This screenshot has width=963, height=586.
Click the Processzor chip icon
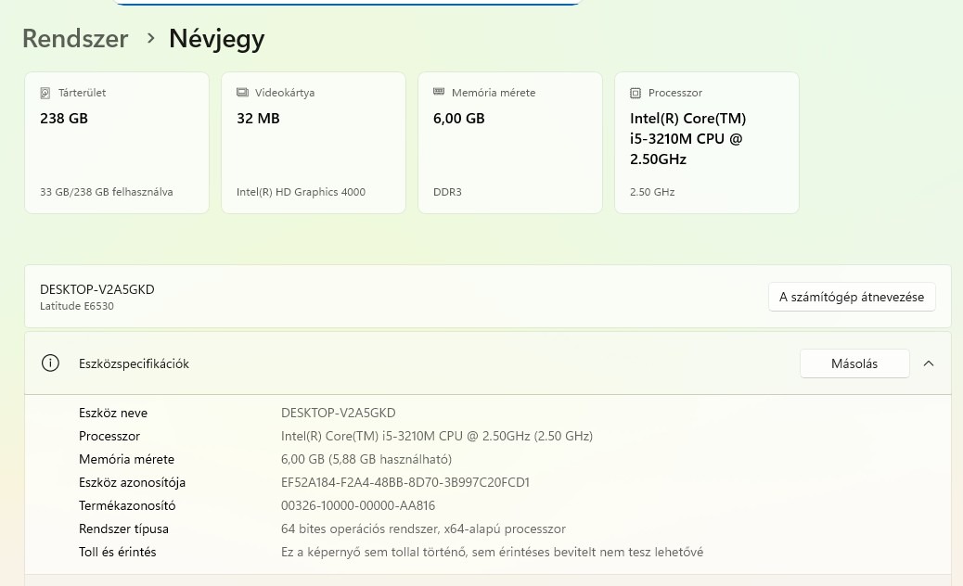click(636, 93)
